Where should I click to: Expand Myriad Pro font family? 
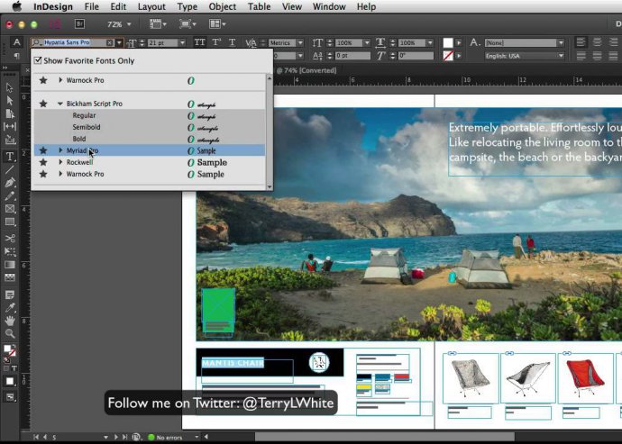coord(60,150)
